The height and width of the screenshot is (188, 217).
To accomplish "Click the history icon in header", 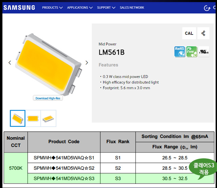I will click(207, 8).
